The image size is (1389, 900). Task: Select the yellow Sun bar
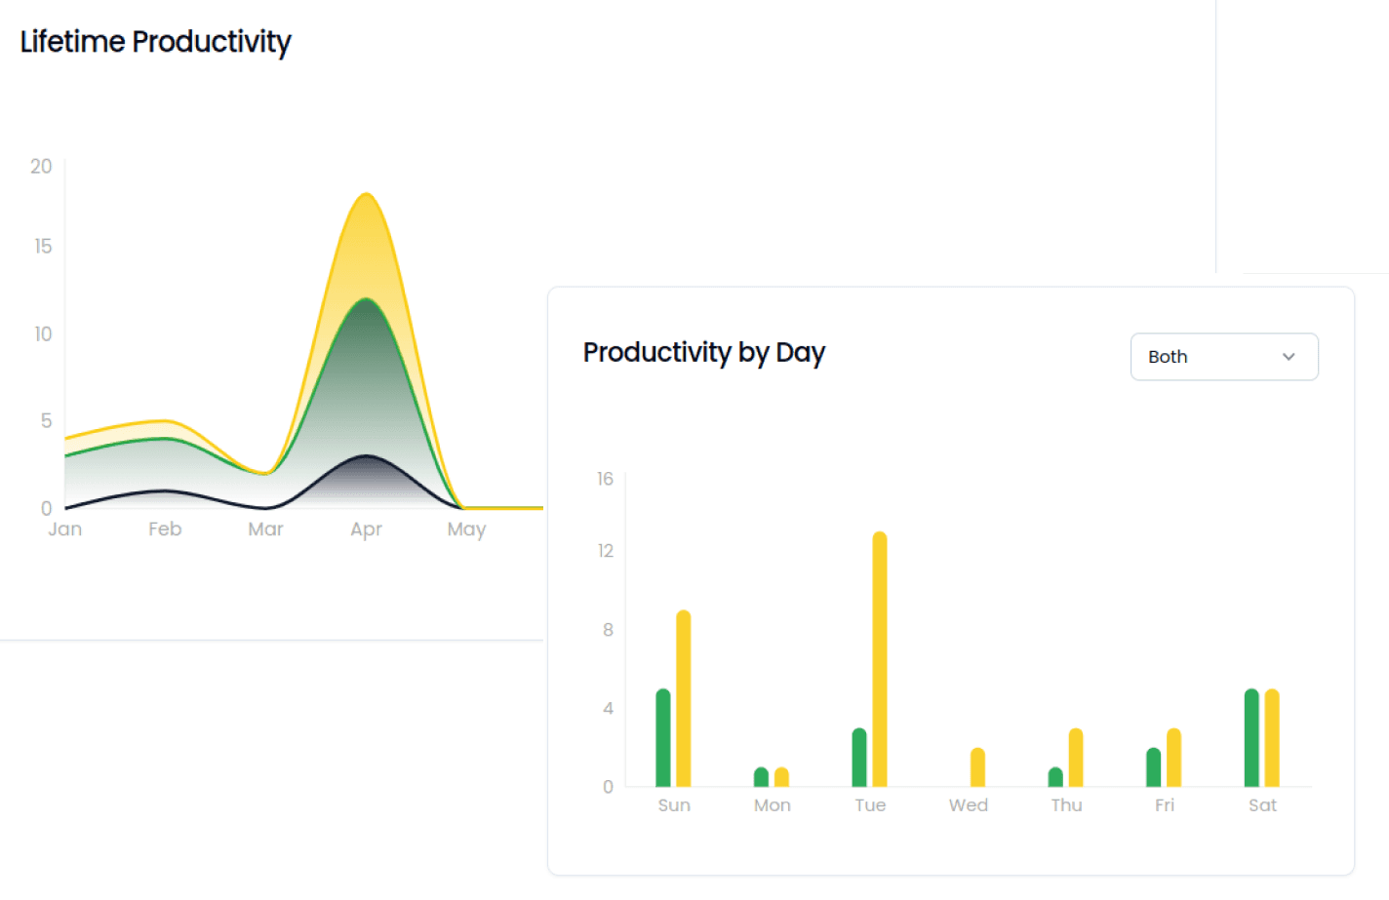(683, 697)
